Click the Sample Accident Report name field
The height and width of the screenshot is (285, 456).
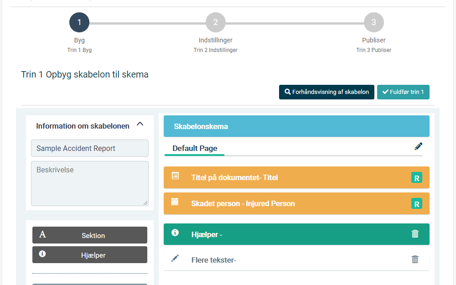(x=90, y=148)
